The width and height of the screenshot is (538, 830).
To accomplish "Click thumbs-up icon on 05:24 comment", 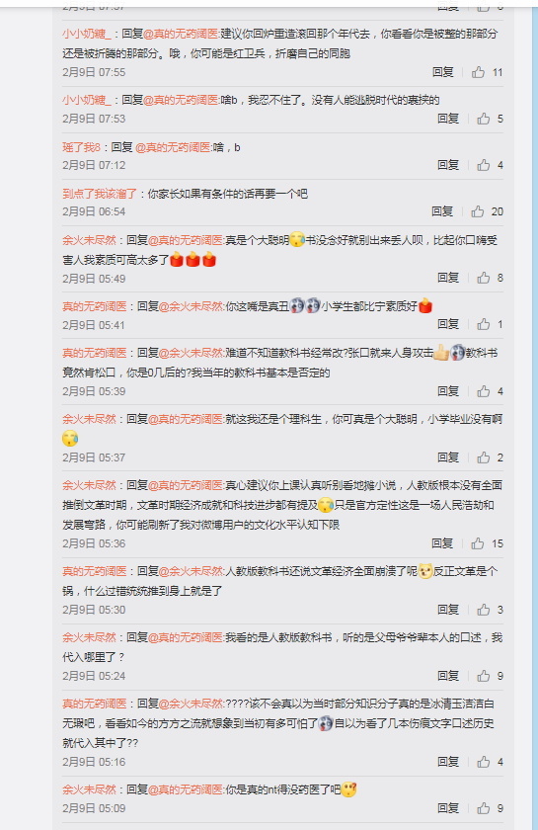I will click(x=484, y=676).
